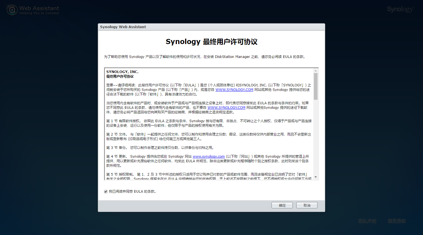Screen dimensions: 423x235
Task: Click the 第 5 节 授权限制 paragraph
Action: [x=209, y=176]
